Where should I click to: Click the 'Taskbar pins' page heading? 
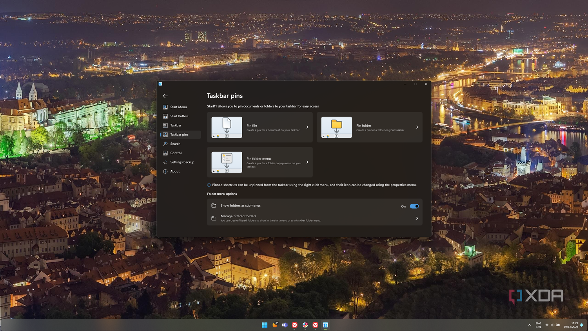tap(225, 96)
